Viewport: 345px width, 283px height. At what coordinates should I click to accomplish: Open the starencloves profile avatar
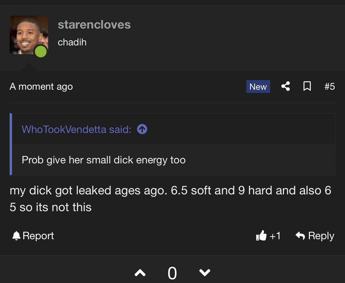pos(29,35)
